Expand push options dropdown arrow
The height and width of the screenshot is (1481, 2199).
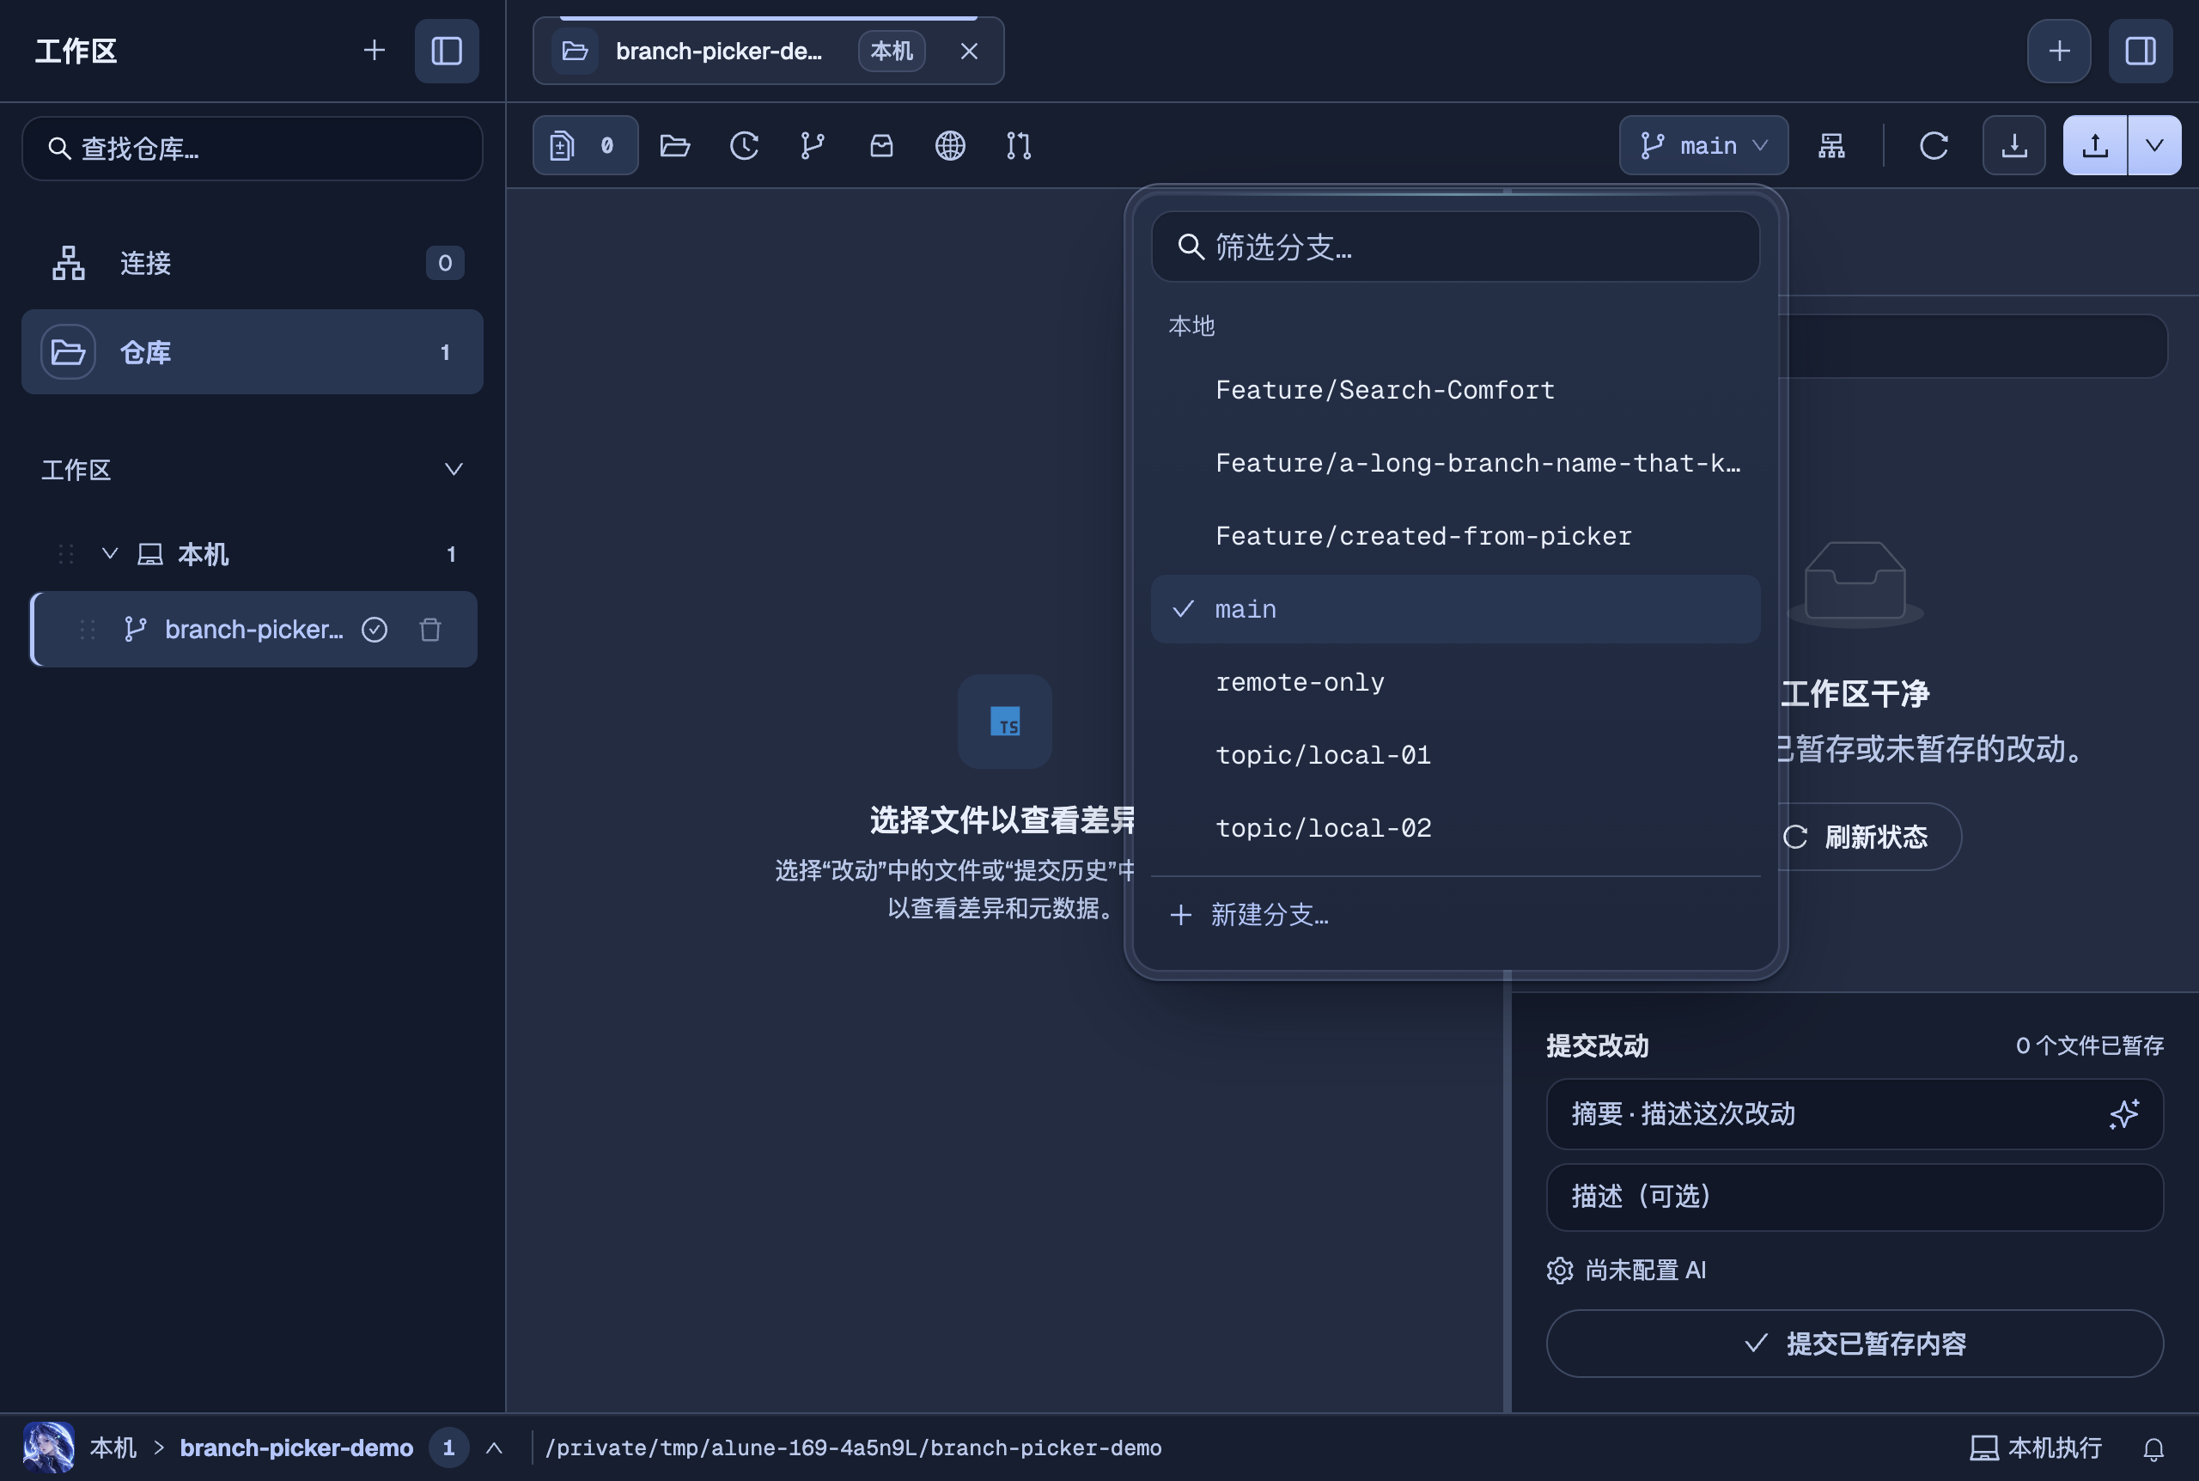[2153, 145]
